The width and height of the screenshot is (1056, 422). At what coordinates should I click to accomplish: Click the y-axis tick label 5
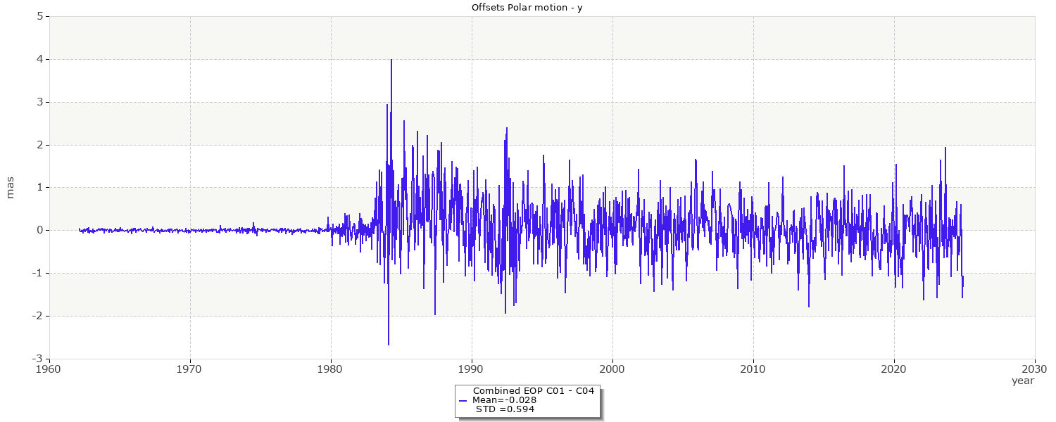39,16
